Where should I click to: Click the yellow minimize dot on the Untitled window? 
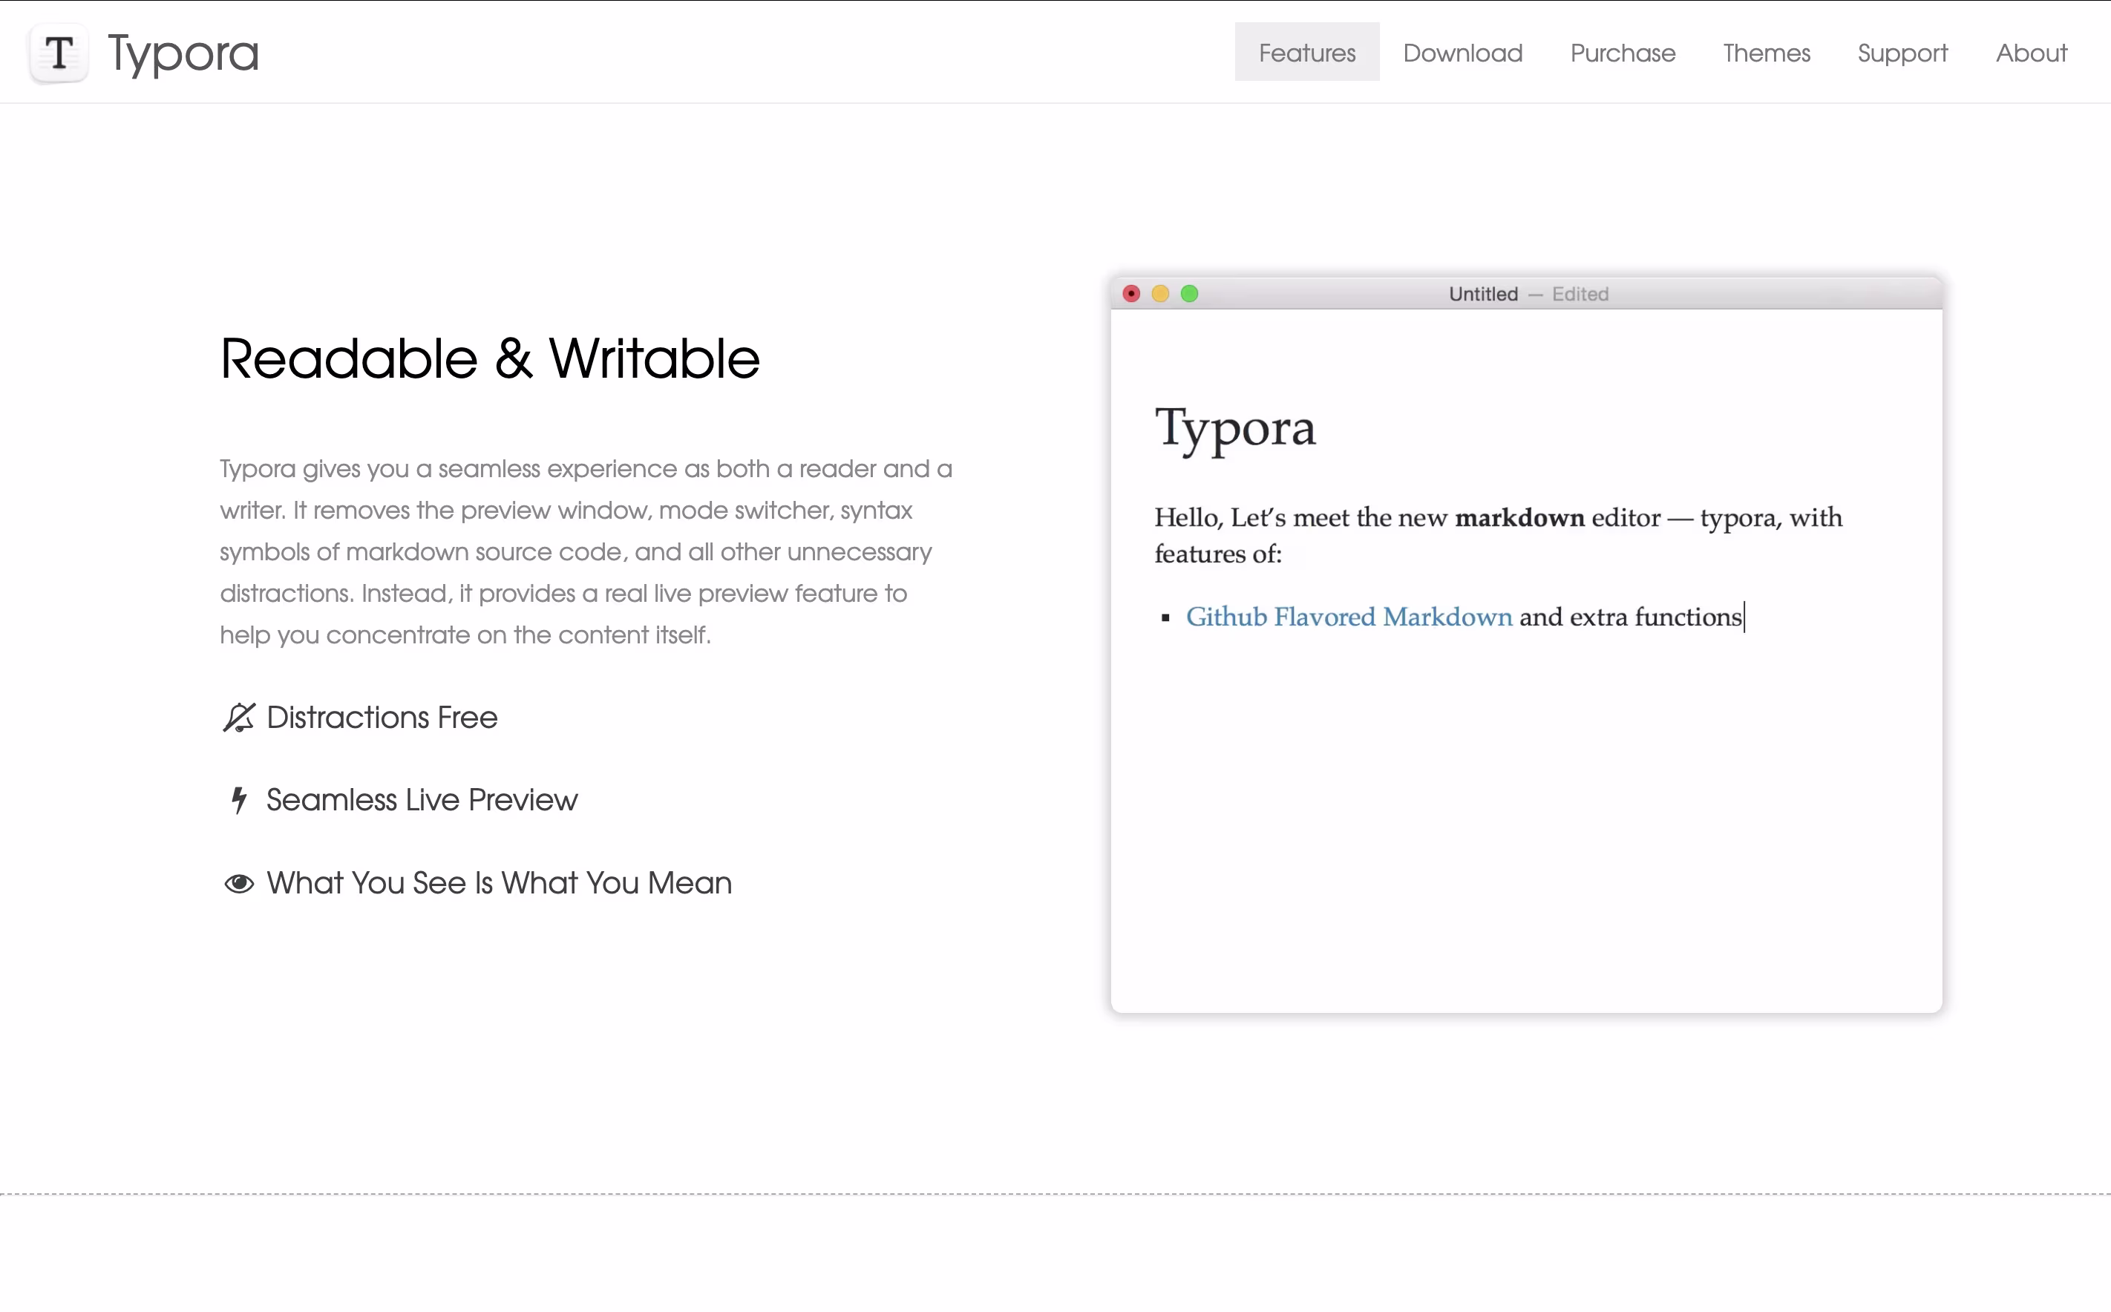coord(1160,294)
